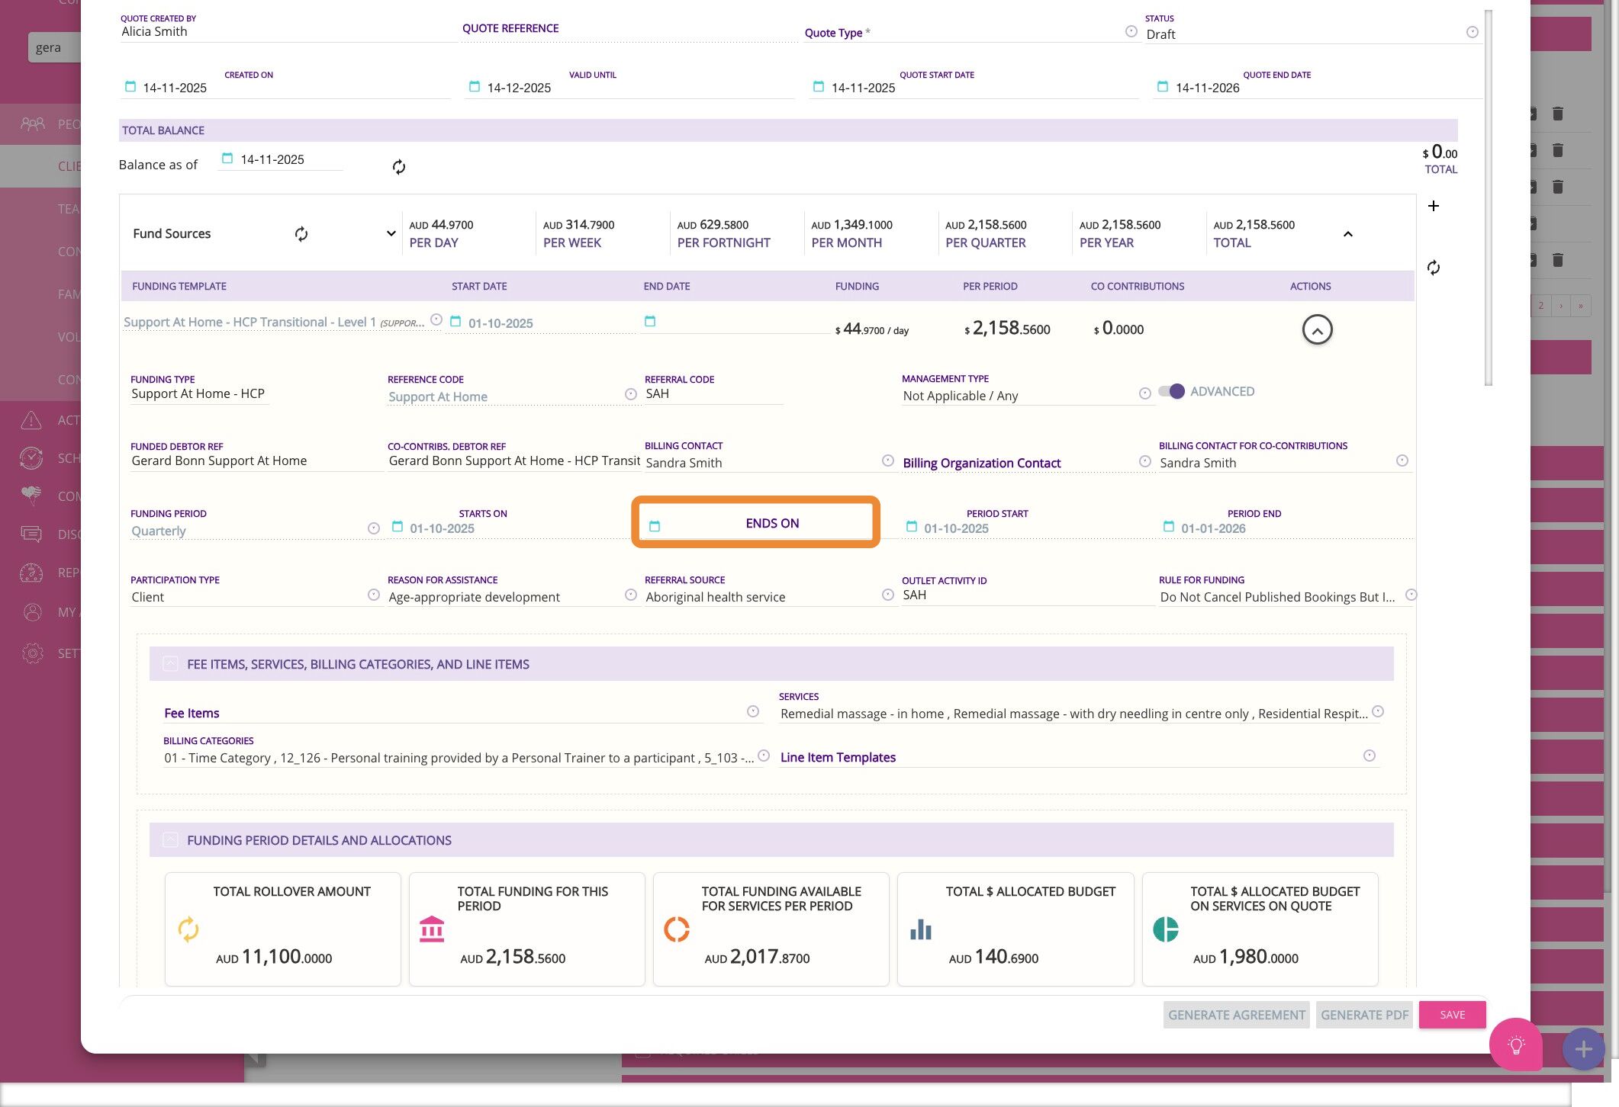
Task: Click the plus icon to add fund source
Action: [1433, 206]
